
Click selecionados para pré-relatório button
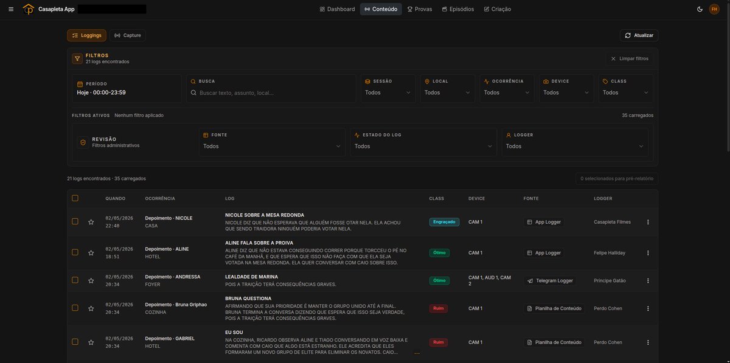tap(617, 179)
